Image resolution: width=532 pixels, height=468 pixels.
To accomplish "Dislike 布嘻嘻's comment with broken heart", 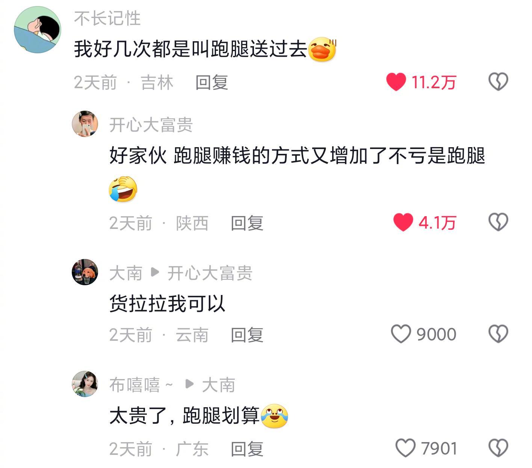I will pyautogui.click(x=498, y=448).
